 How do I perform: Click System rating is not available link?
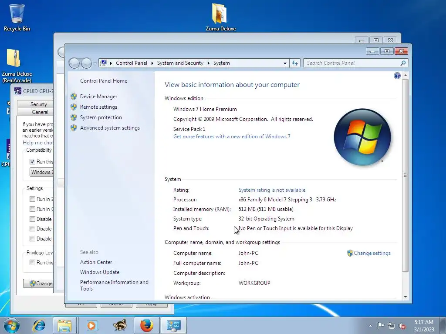pyautogui.click(x=272, y=190)
